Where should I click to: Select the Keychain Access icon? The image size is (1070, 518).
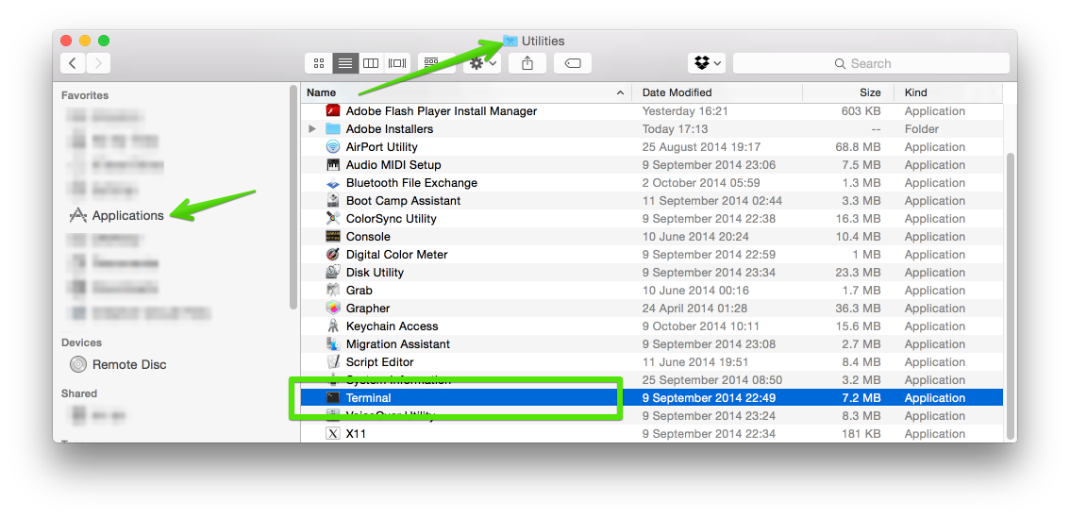coord(333,326)
